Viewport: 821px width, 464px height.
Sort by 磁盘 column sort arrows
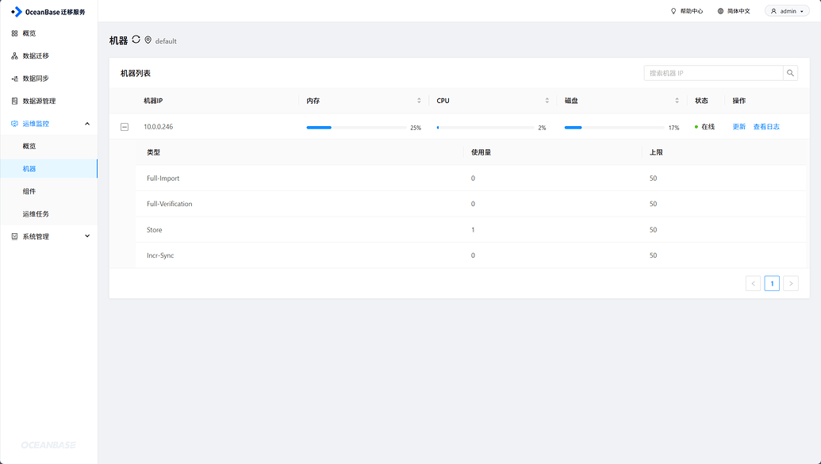point(677,101)
